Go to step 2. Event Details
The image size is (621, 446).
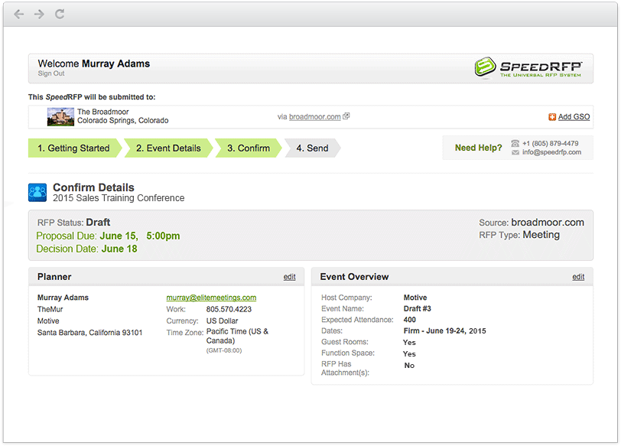pyautogui.click(x=168, y=148)
